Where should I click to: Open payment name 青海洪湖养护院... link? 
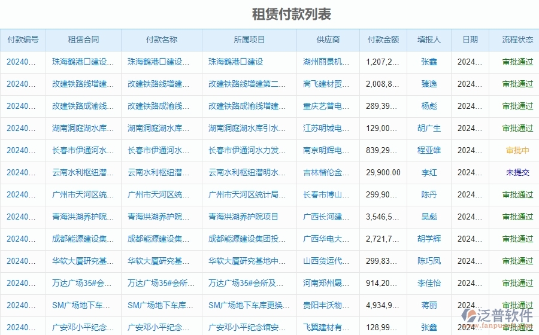159,217
